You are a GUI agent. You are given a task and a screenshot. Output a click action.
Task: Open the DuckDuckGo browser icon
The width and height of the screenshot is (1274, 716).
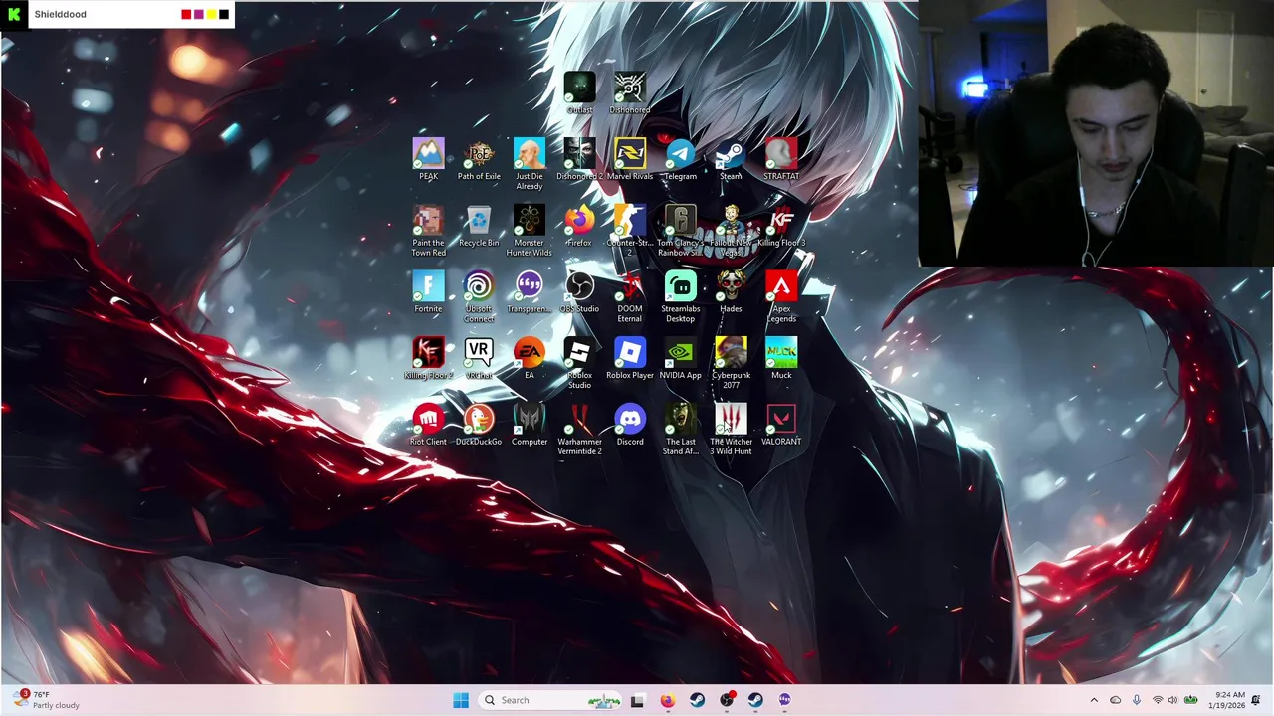pos(479,425)
